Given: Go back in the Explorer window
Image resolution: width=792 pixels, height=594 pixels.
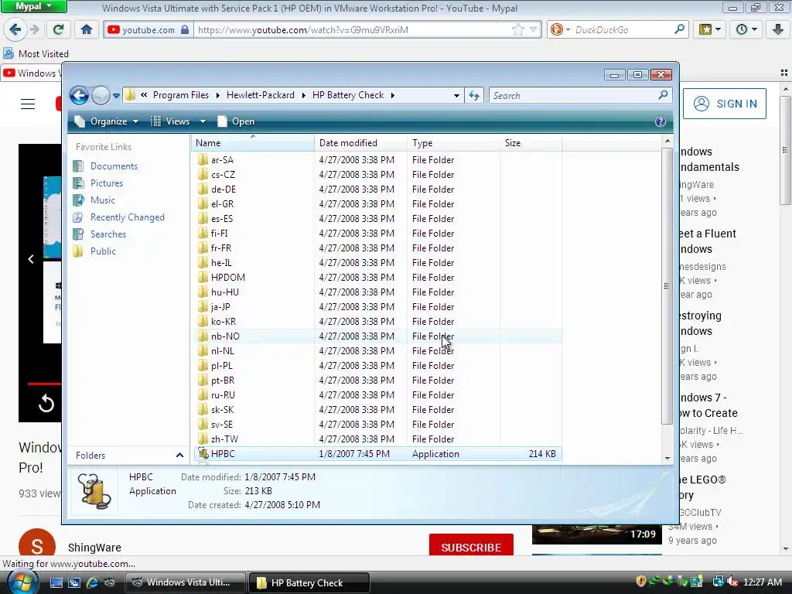Looking at the screenshot, I should [x=80, y=95].
